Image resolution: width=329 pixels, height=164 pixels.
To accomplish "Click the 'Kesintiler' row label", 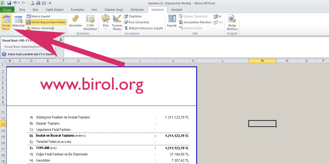I will (43, 161).
